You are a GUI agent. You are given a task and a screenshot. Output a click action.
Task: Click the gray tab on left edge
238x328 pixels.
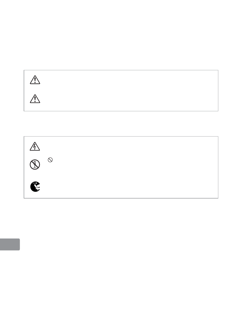click(x=10, y=244)
